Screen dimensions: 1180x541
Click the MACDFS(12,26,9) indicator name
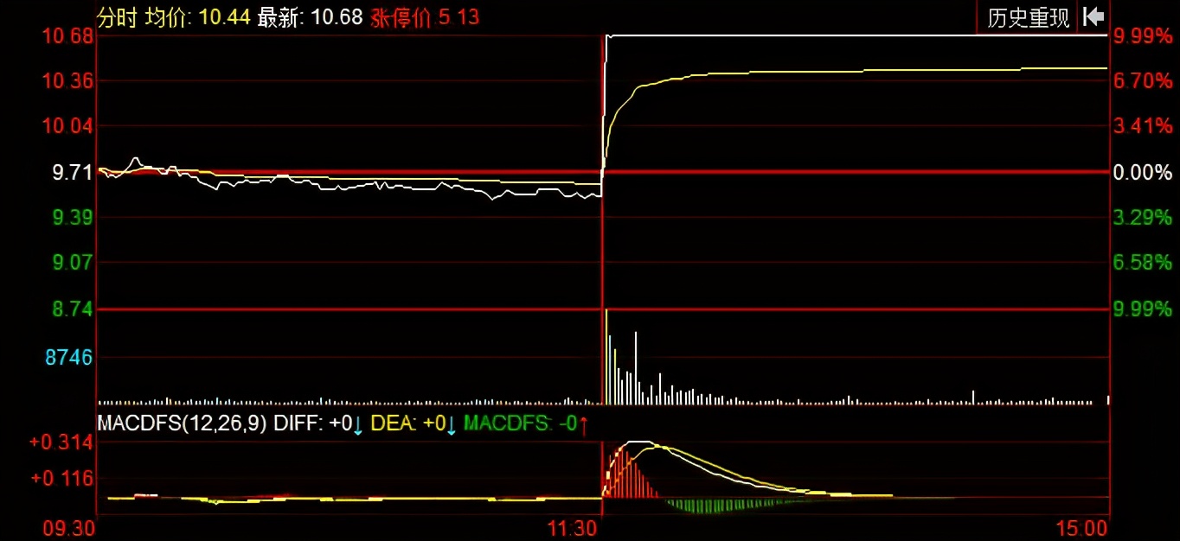click(x=183, y=423)
